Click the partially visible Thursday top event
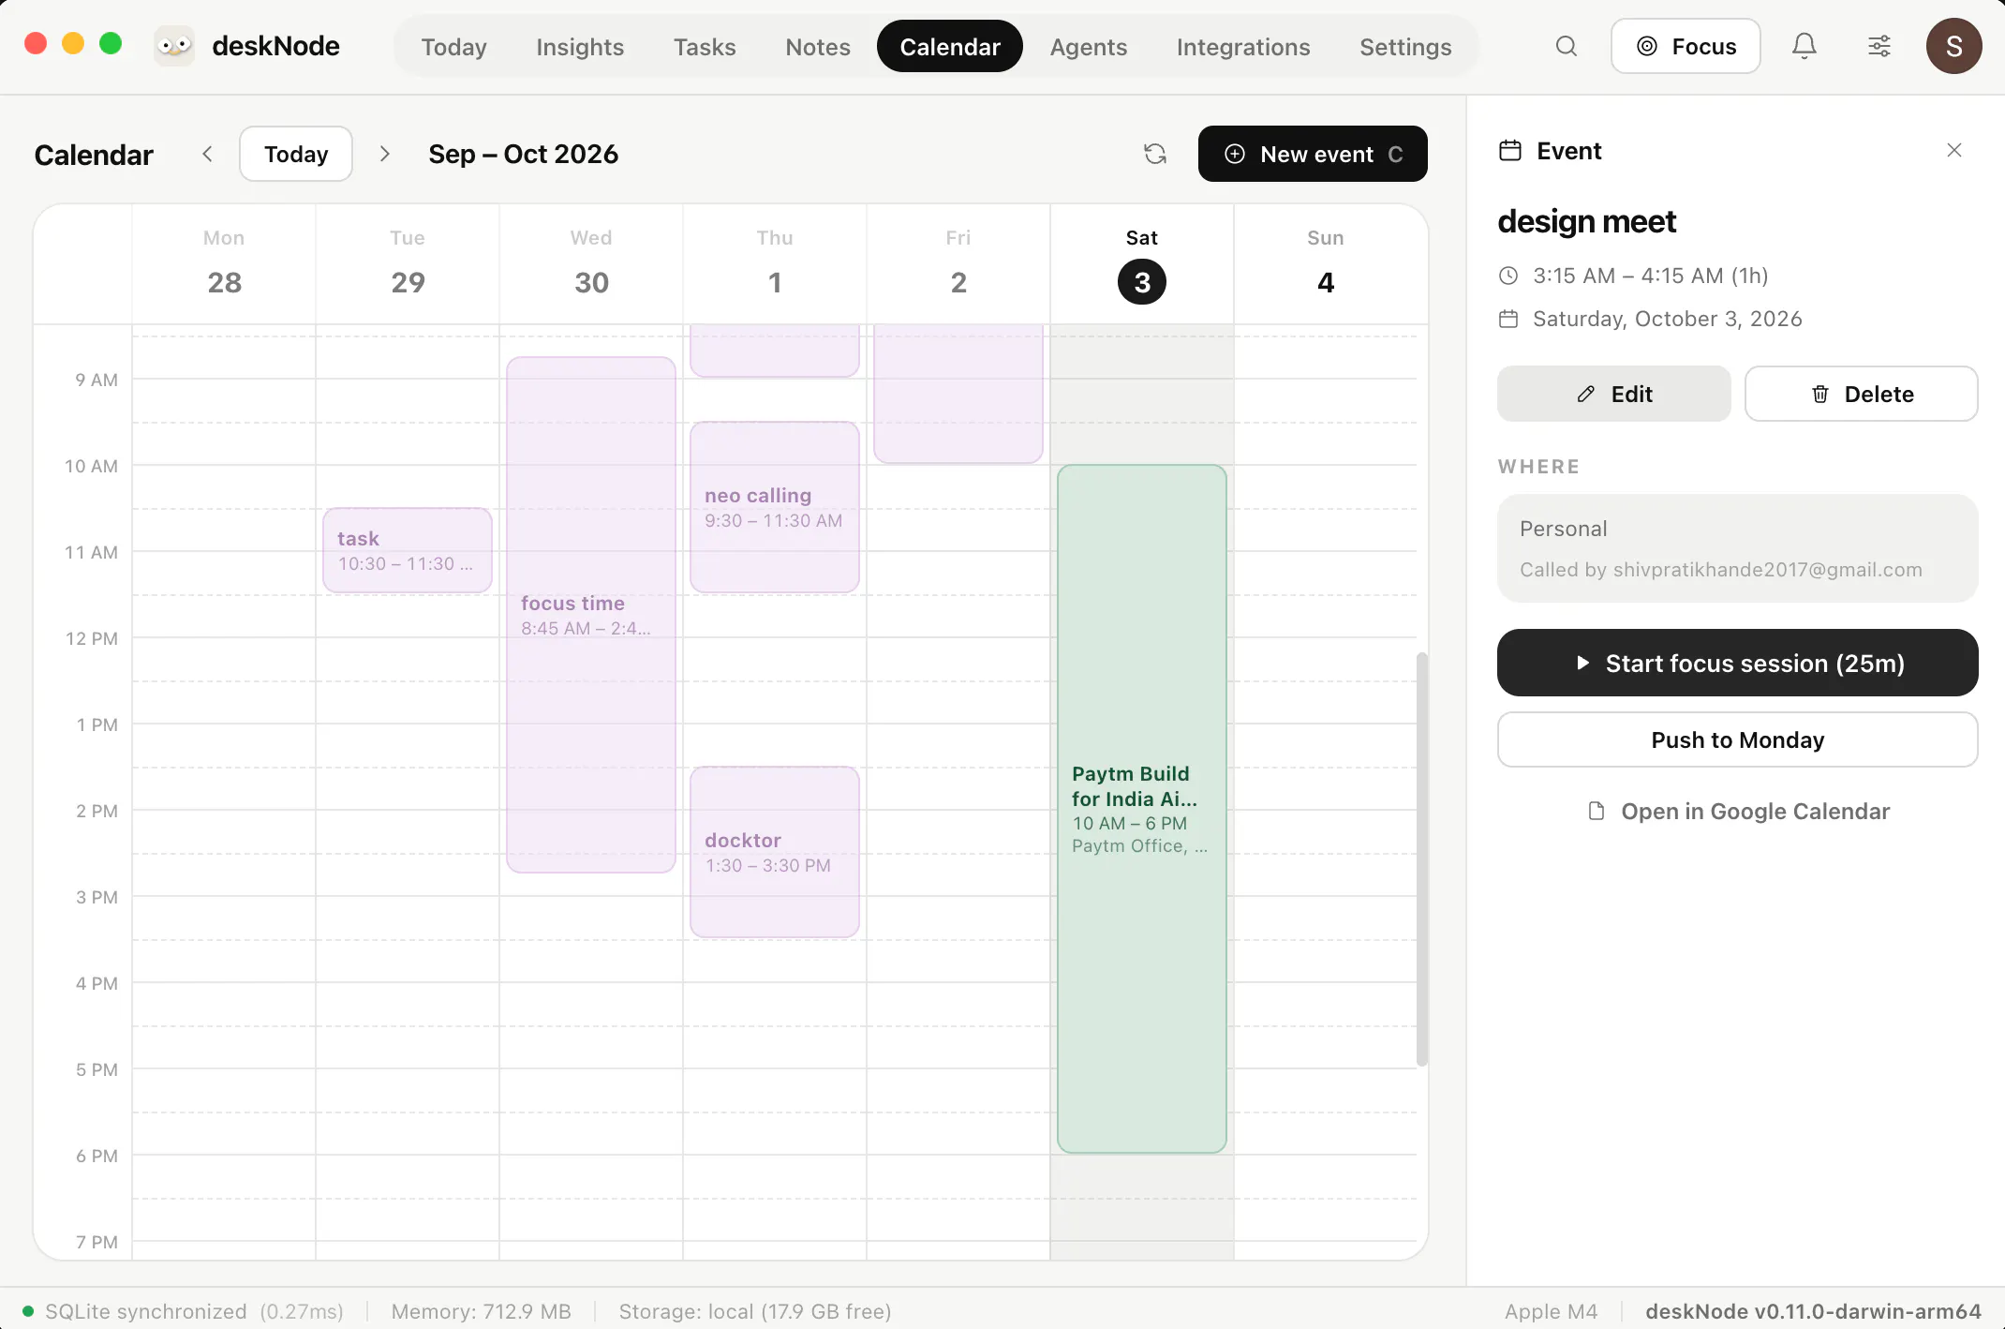Viewport: 2005px width, 1329px height. coord(775,351)
